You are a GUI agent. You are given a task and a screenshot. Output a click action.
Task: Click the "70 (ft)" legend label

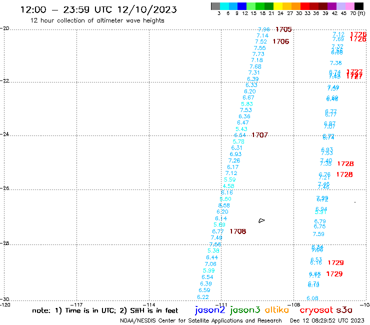click(x=357, y=13)
